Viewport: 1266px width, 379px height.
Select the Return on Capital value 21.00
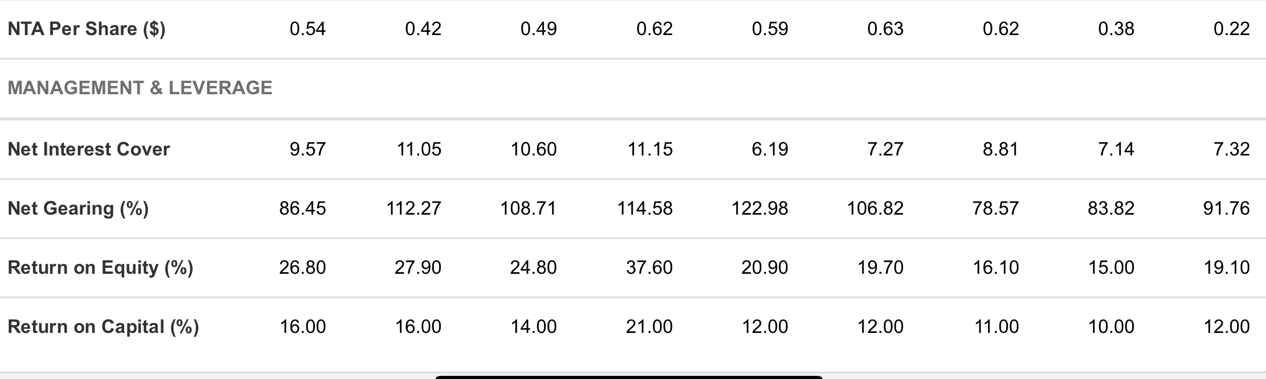(x=649, y=327)
